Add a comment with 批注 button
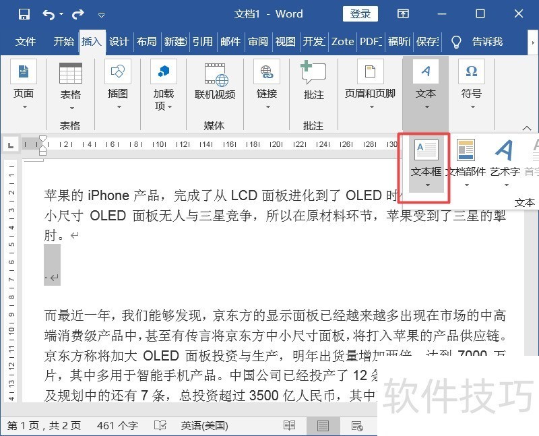Screen dimensions: 539x436 (313, 84)
